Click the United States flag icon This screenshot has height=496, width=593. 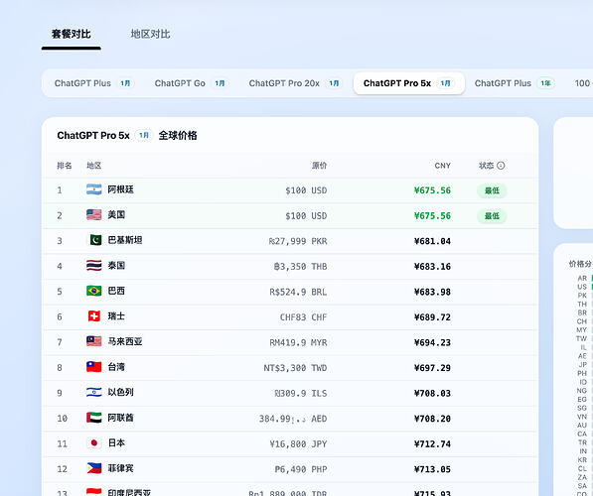click(93, 214)
